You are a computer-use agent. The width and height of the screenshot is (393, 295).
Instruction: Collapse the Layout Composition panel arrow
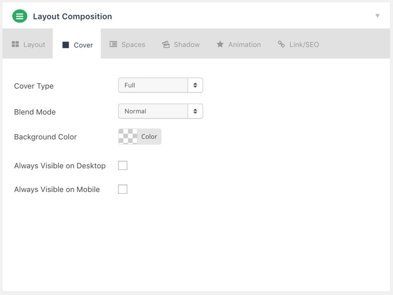377,16
